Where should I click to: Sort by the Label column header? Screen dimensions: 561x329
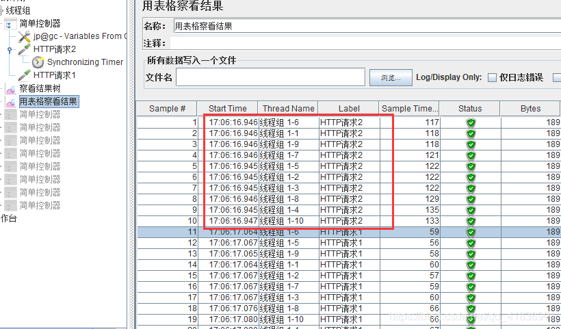[x=349, y=108]
